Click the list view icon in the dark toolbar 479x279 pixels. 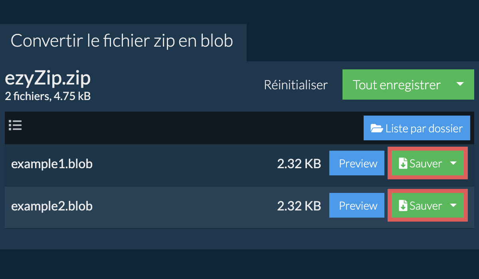(x=15, y=126)
